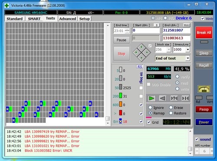Click the yellow gauge meter icon
Screen dimensions: 217x161
[x=204, y=89]
